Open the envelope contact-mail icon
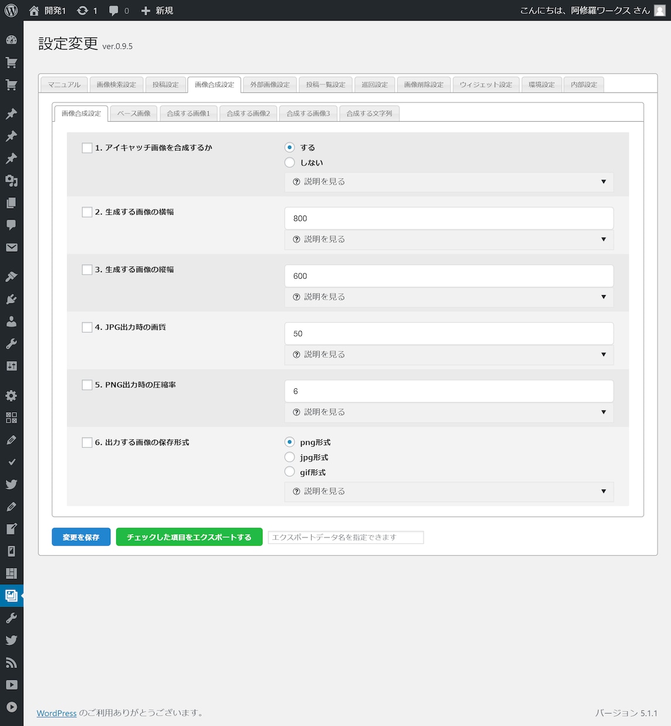Screen dimensions: 671x726 (11, 247)
